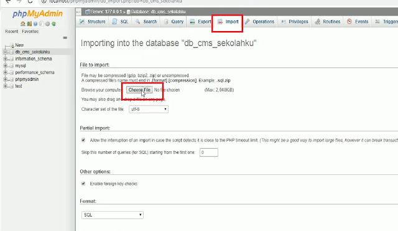Click the phpMyAdmin logo
398x231 pixels.
click(37, 14)
